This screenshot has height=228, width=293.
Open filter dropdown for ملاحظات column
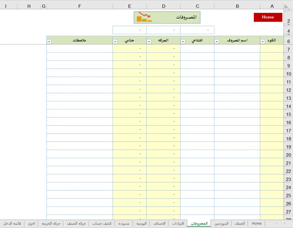click(x=49, y=42)
